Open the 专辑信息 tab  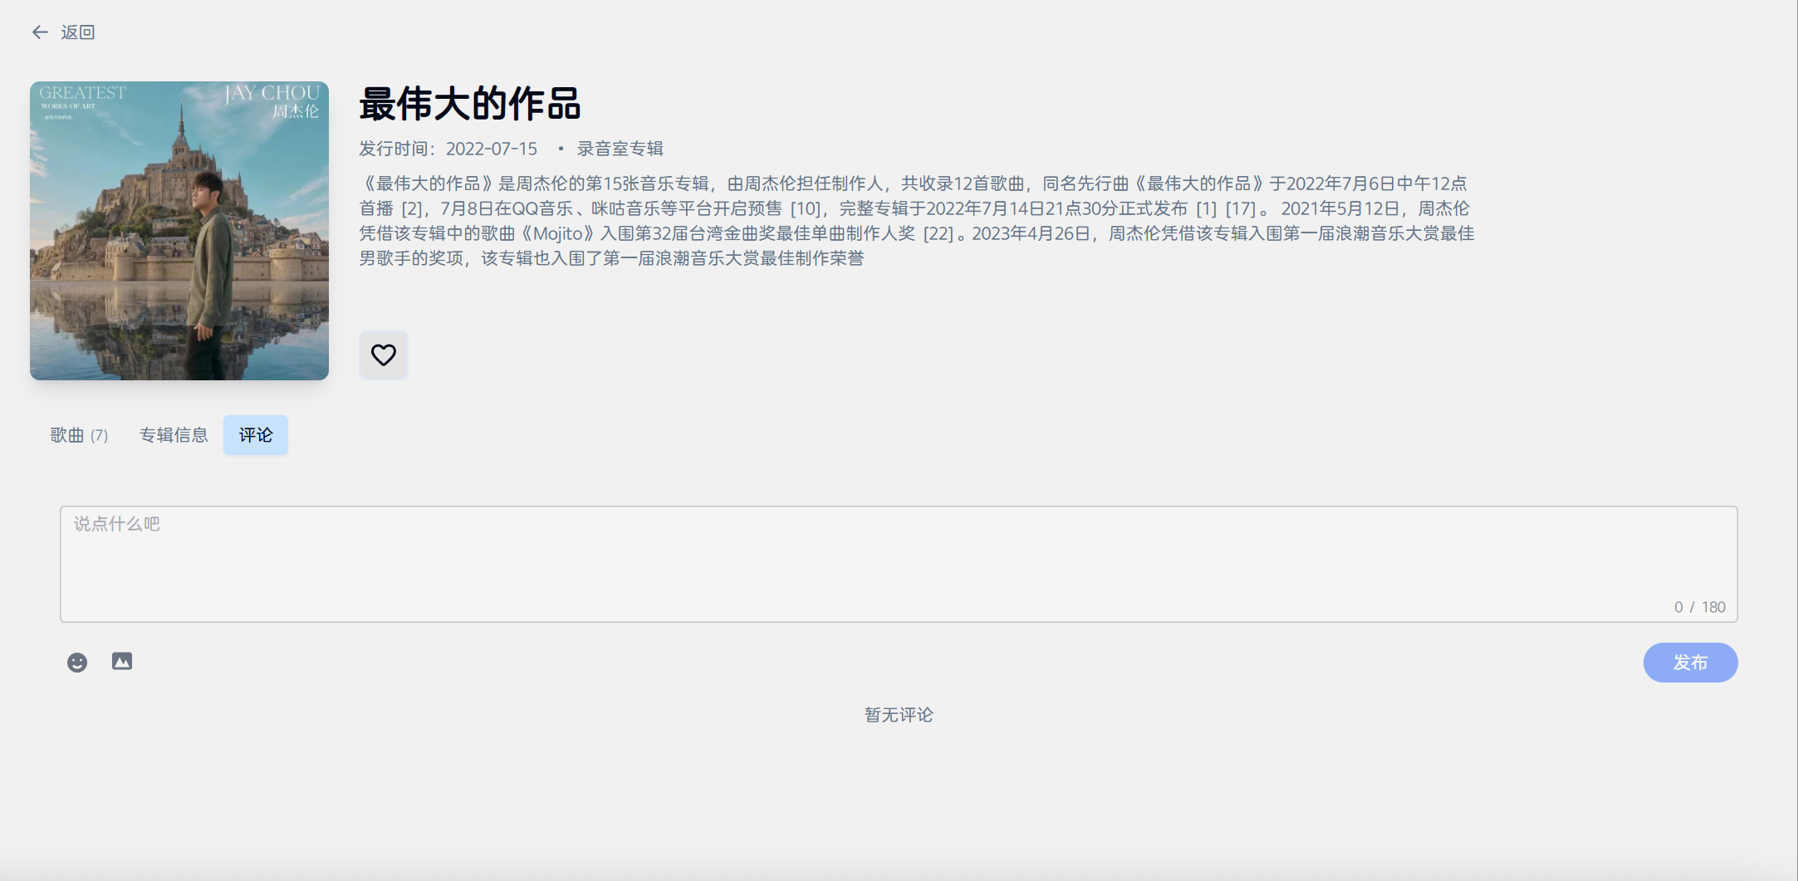[x=174, y=435]
